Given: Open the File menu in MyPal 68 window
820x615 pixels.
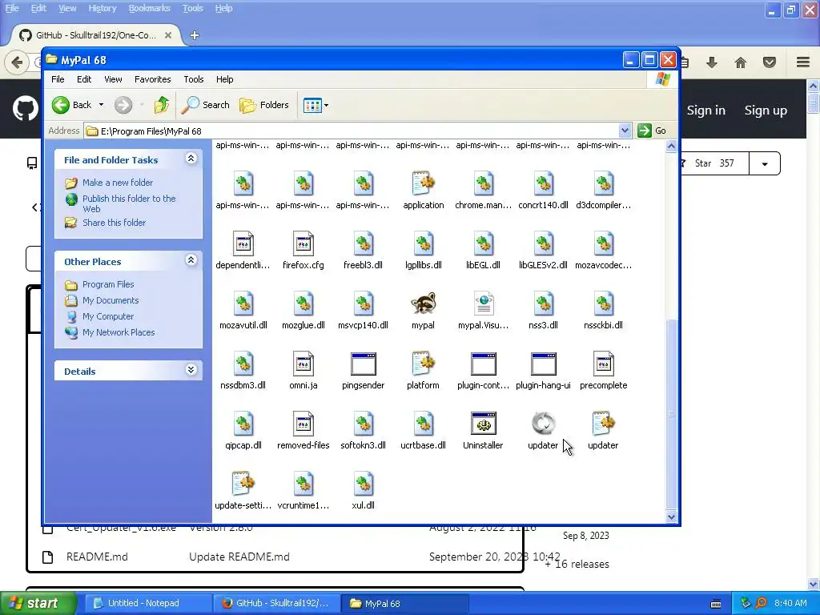Looking at the screenshot, I should pos(58,79).
